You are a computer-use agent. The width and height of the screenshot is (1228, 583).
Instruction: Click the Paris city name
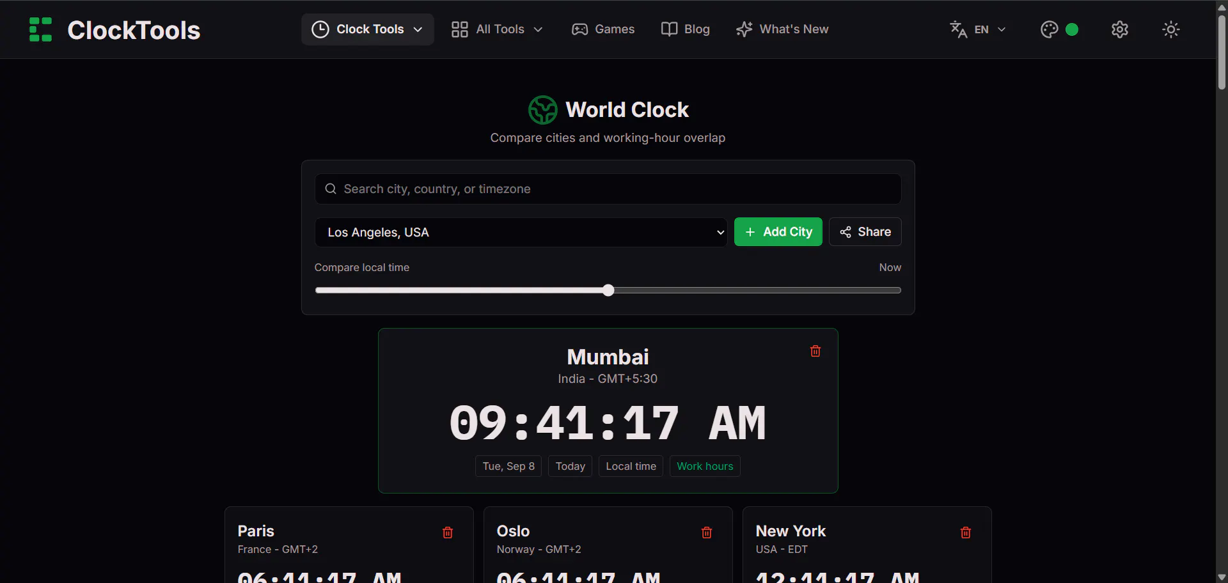256,531
